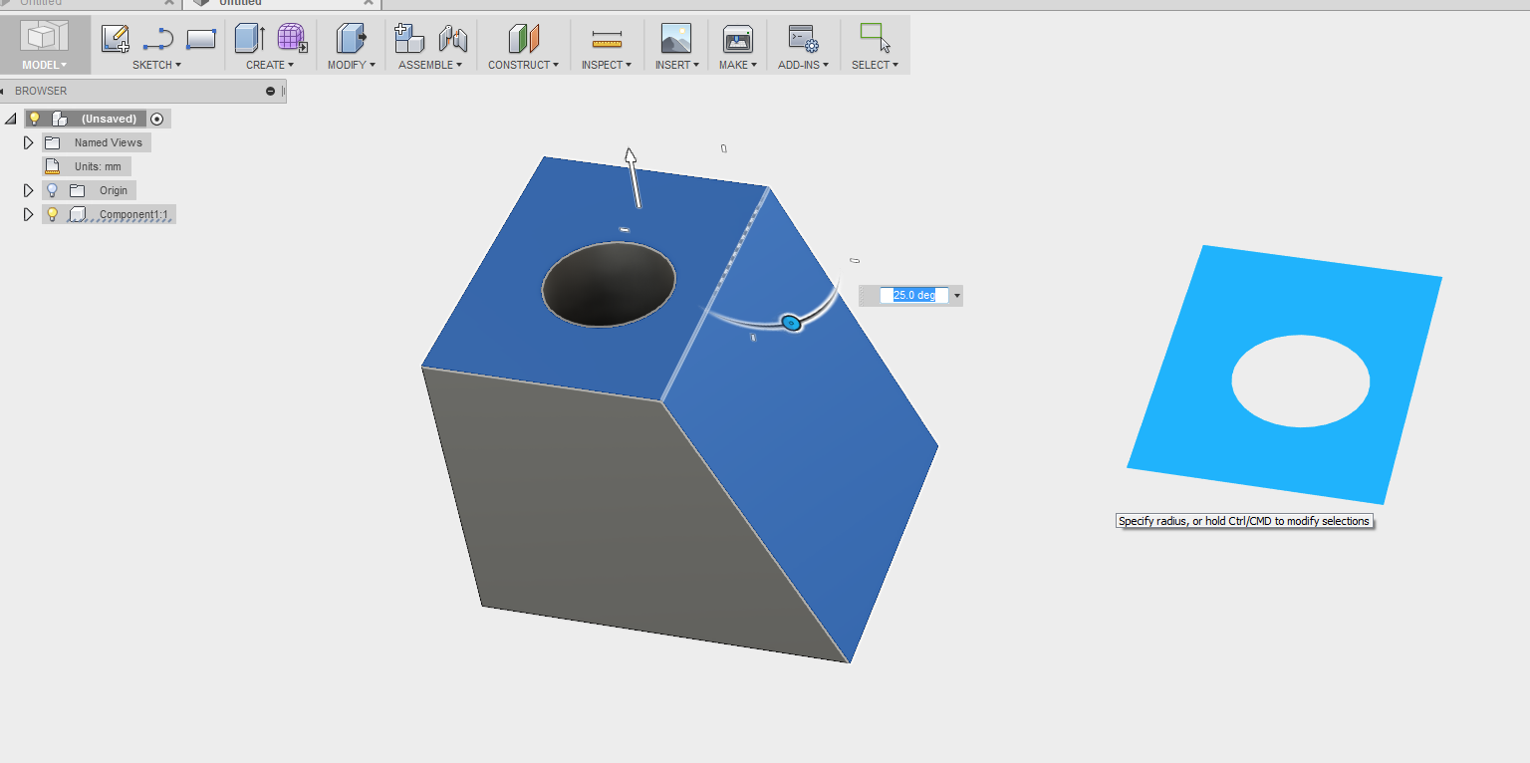
Task: Open the MODEL workspace dropdown
Action: tap(45, 65)
